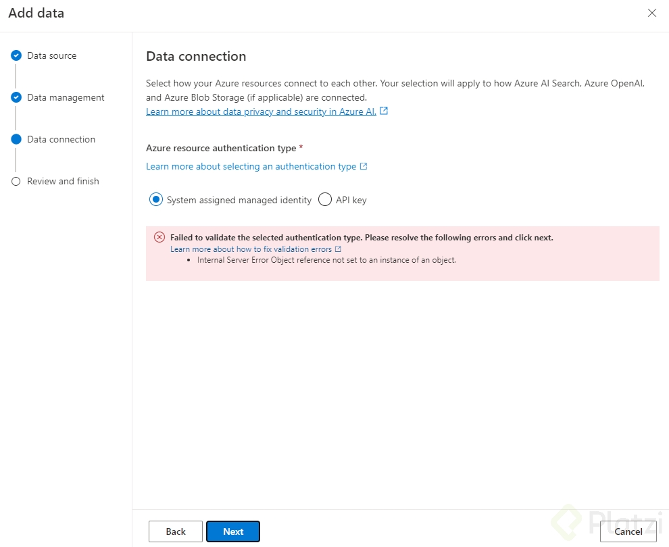
Task: Click the Data source completed checkmark icon
Action: pos(16,56)
